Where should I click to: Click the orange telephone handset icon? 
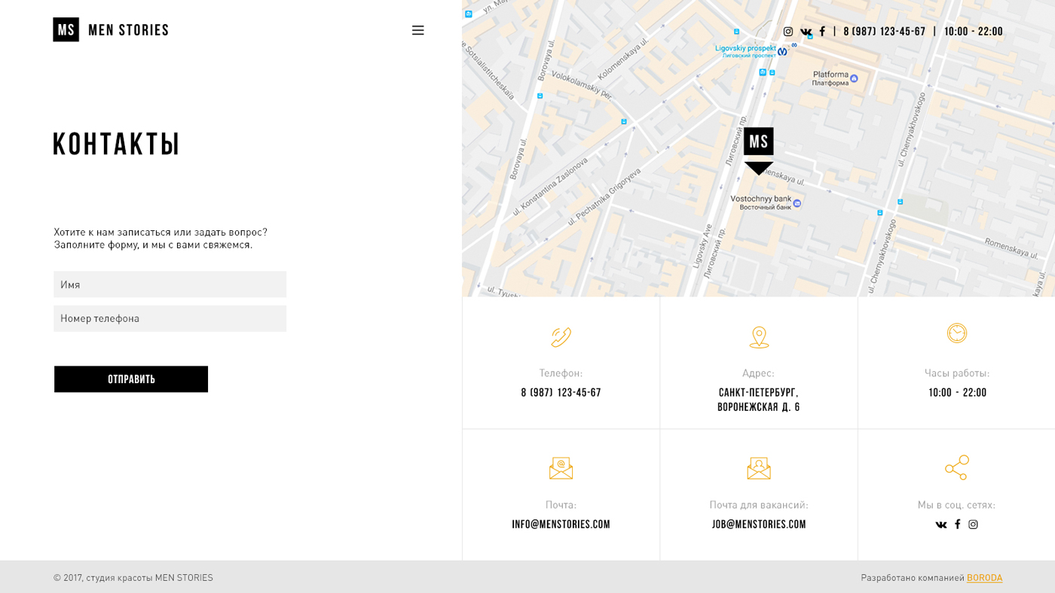[561, 336]
